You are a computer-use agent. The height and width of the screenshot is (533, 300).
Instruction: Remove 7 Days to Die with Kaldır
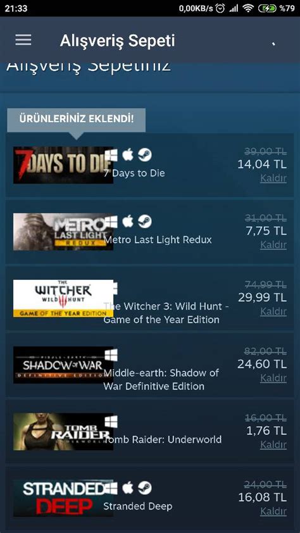tap(273, 179)
